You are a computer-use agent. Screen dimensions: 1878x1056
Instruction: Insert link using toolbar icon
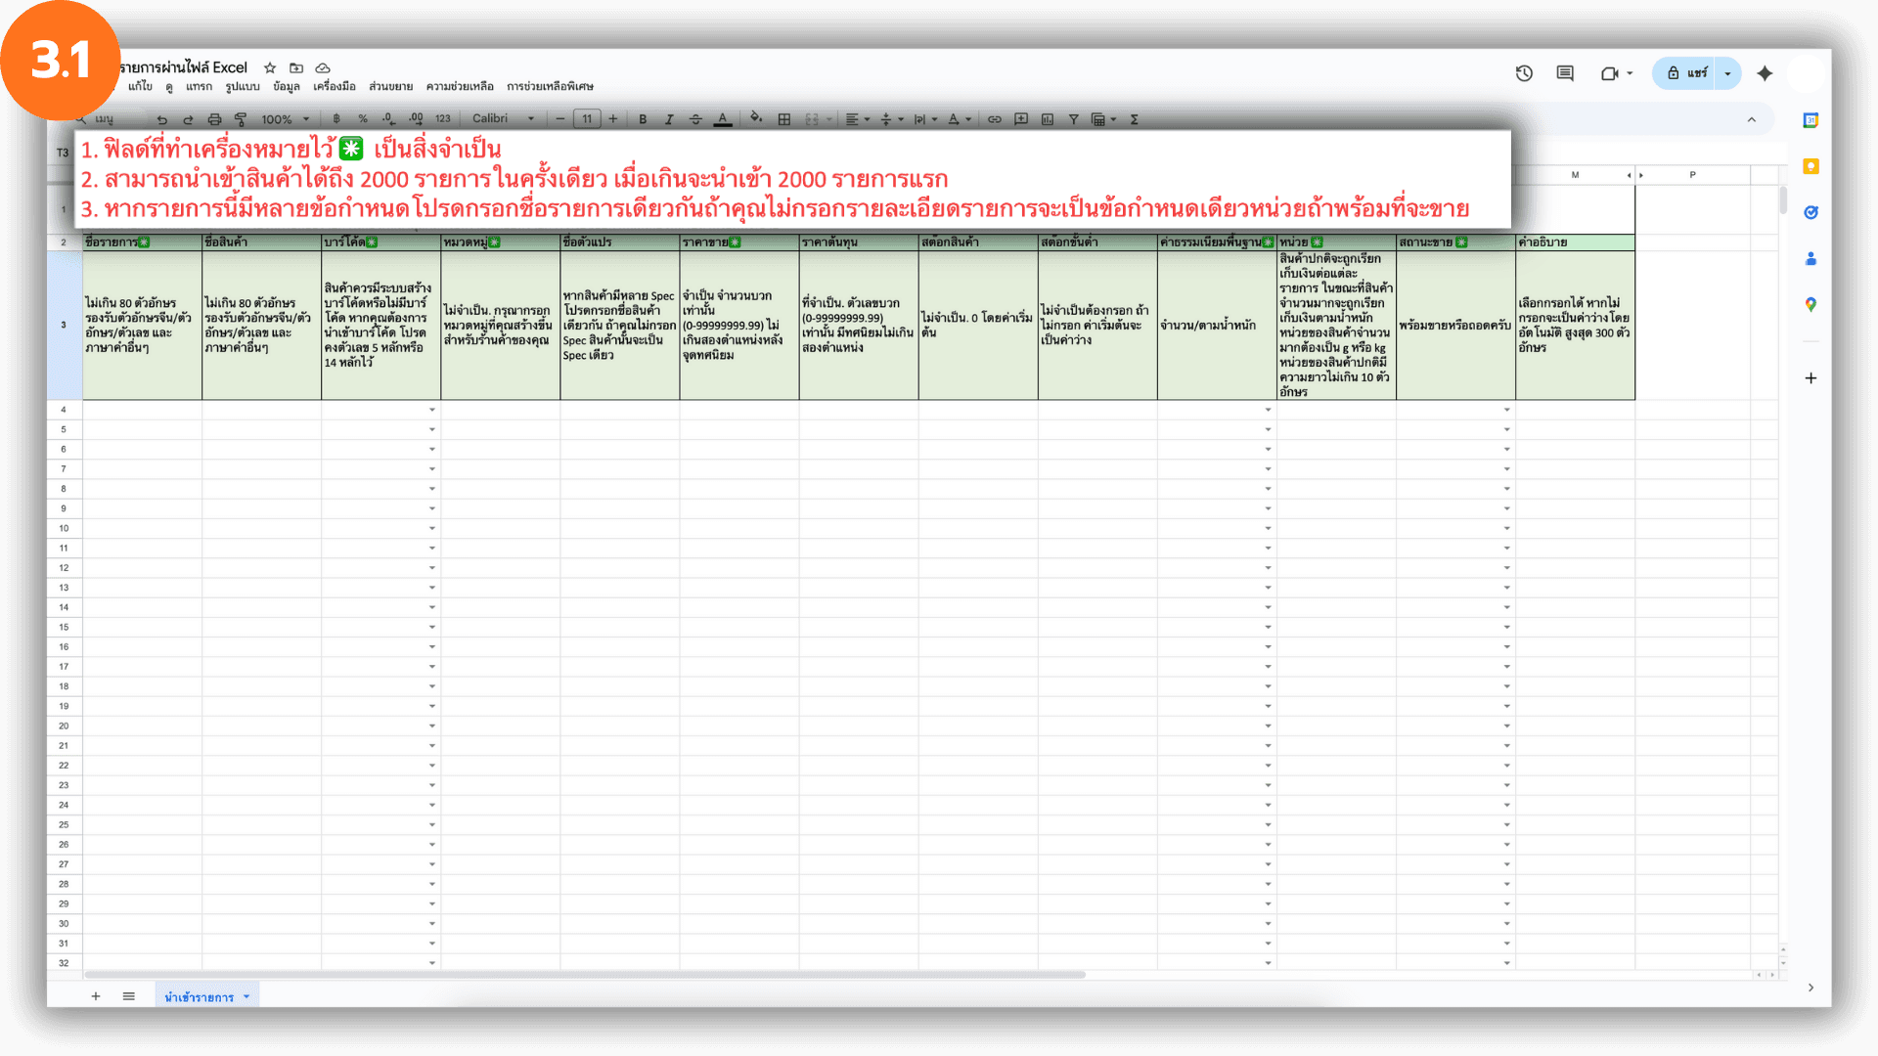tap(994, 119)
